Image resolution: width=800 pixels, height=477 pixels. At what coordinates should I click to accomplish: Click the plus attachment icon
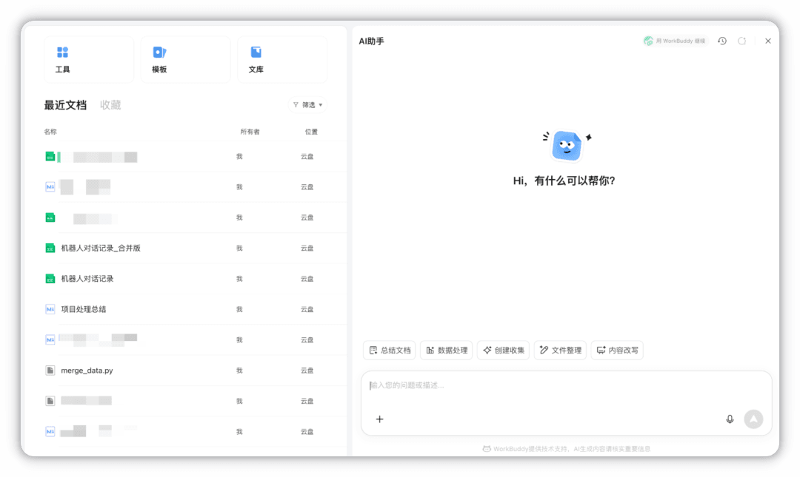379,419
